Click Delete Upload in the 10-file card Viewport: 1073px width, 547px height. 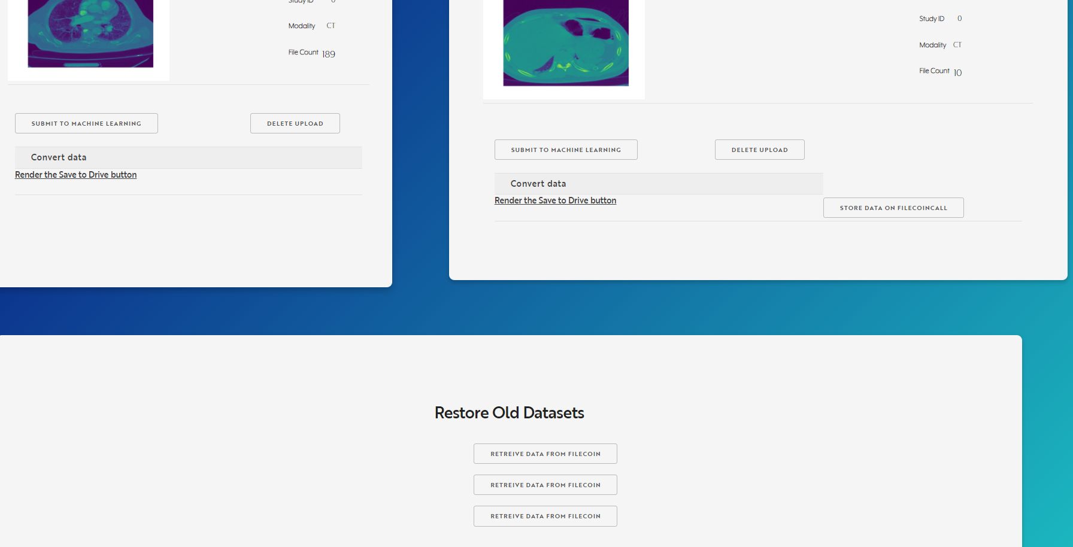[760, 150]
